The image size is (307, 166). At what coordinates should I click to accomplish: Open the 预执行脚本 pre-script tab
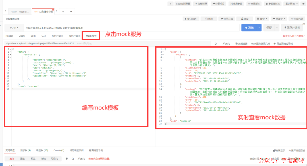(x=57, y=36)
